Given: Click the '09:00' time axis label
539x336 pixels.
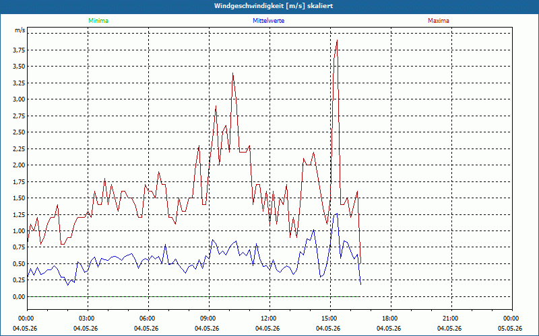Looking at the screenshot, I should click(x=209, y=319).
